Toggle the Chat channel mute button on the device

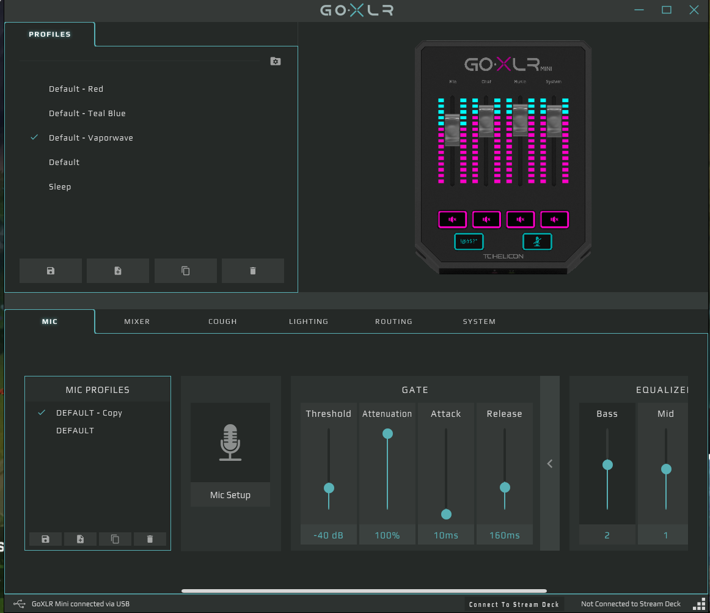click(486, 219)
